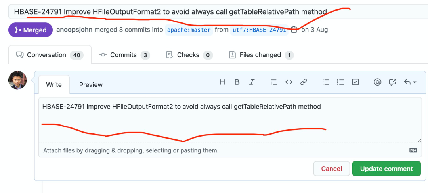The width and height of the screenshot is (428, 193).
Task: Mention a user with @ icon
Action: 377,82
